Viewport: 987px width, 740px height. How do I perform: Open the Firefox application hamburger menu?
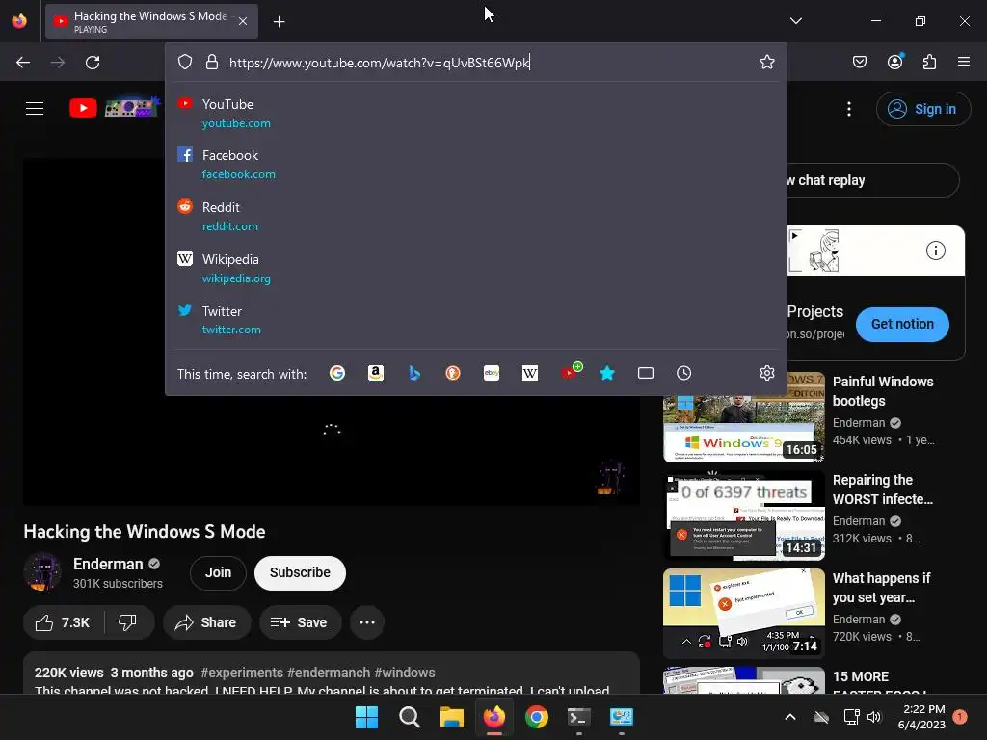tap(963, 63)
